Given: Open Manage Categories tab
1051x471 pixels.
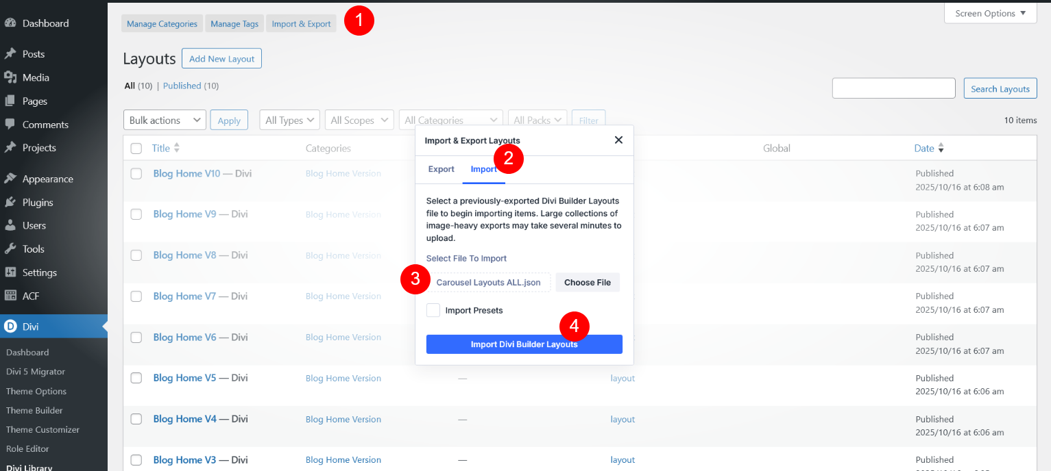Looking at the screenshot, I should (x=162, y=24).
